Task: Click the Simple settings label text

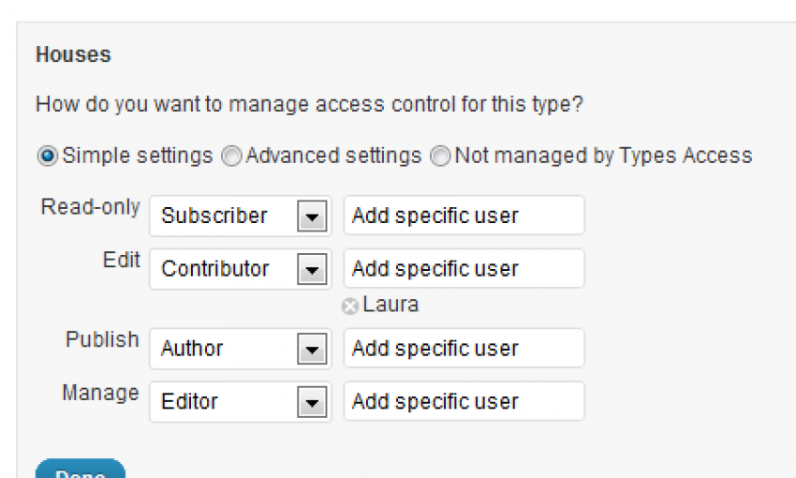Action: coord(137,156)
